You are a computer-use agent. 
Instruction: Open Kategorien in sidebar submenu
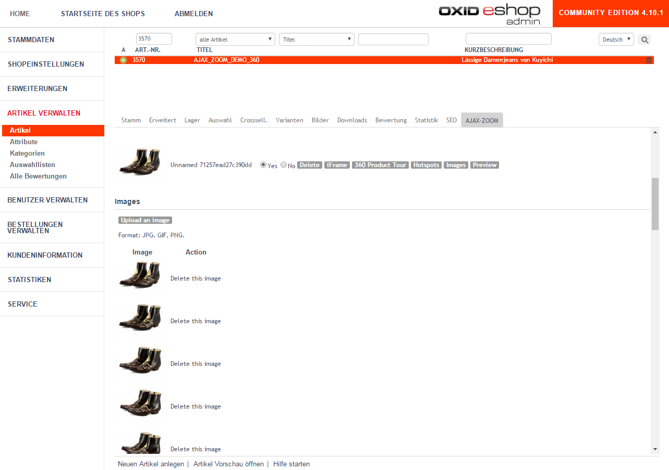(27, 153)
